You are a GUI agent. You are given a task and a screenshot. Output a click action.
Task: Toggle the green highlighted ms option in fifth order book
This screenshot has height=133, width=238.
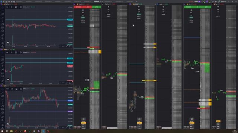[191, 18]
